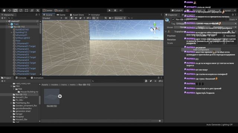Screen dimensions: 238x133
Task: Lock the Hierarchy panel
Action: [x=36, y=15]
